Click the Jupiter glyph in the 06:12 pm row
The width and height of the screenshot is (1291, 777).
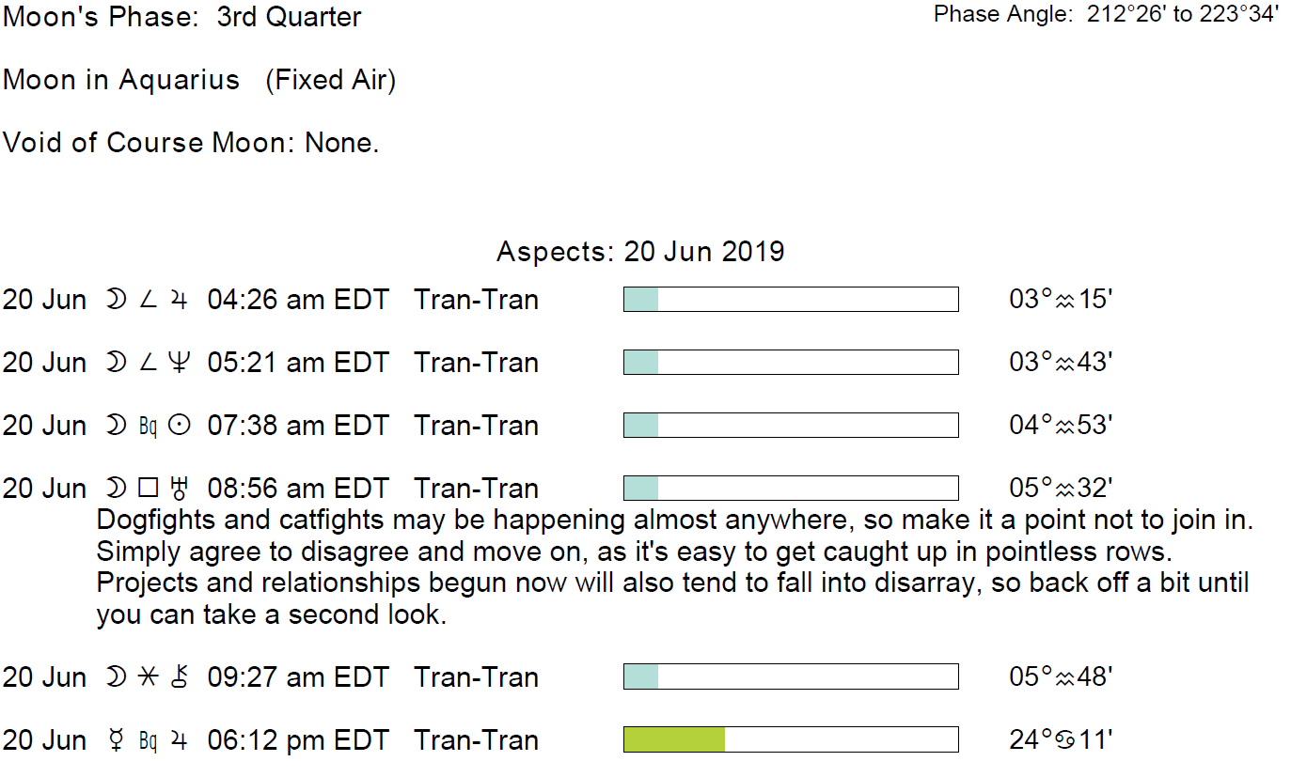click(179, 741)
